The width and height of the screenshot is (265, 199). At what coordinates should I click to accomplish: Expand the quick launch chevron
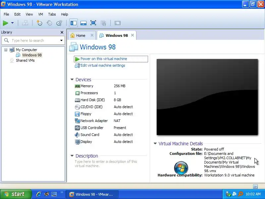click(x=62, y=192)
